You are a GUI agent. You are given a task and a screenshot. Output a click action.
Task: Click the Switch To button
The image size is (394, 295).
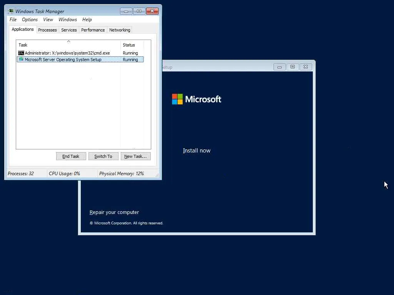coord(103,156)
